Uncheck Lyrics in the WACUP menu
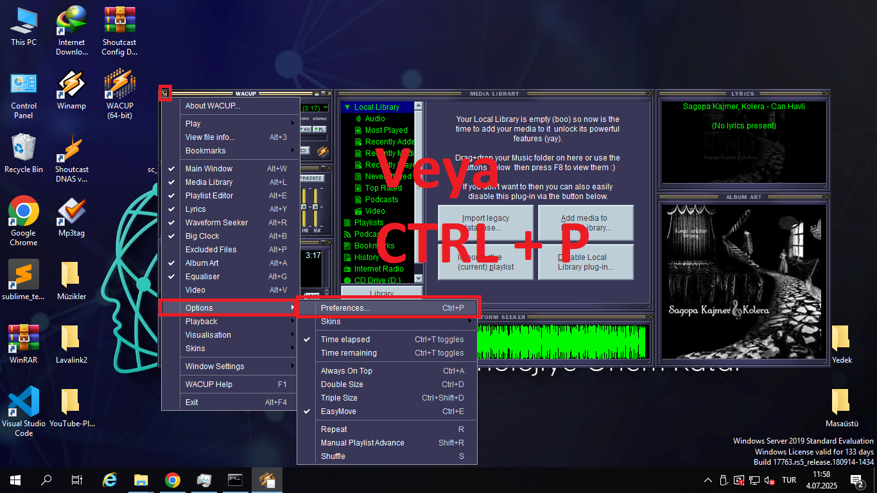The image size is (877, 493). 230,209
